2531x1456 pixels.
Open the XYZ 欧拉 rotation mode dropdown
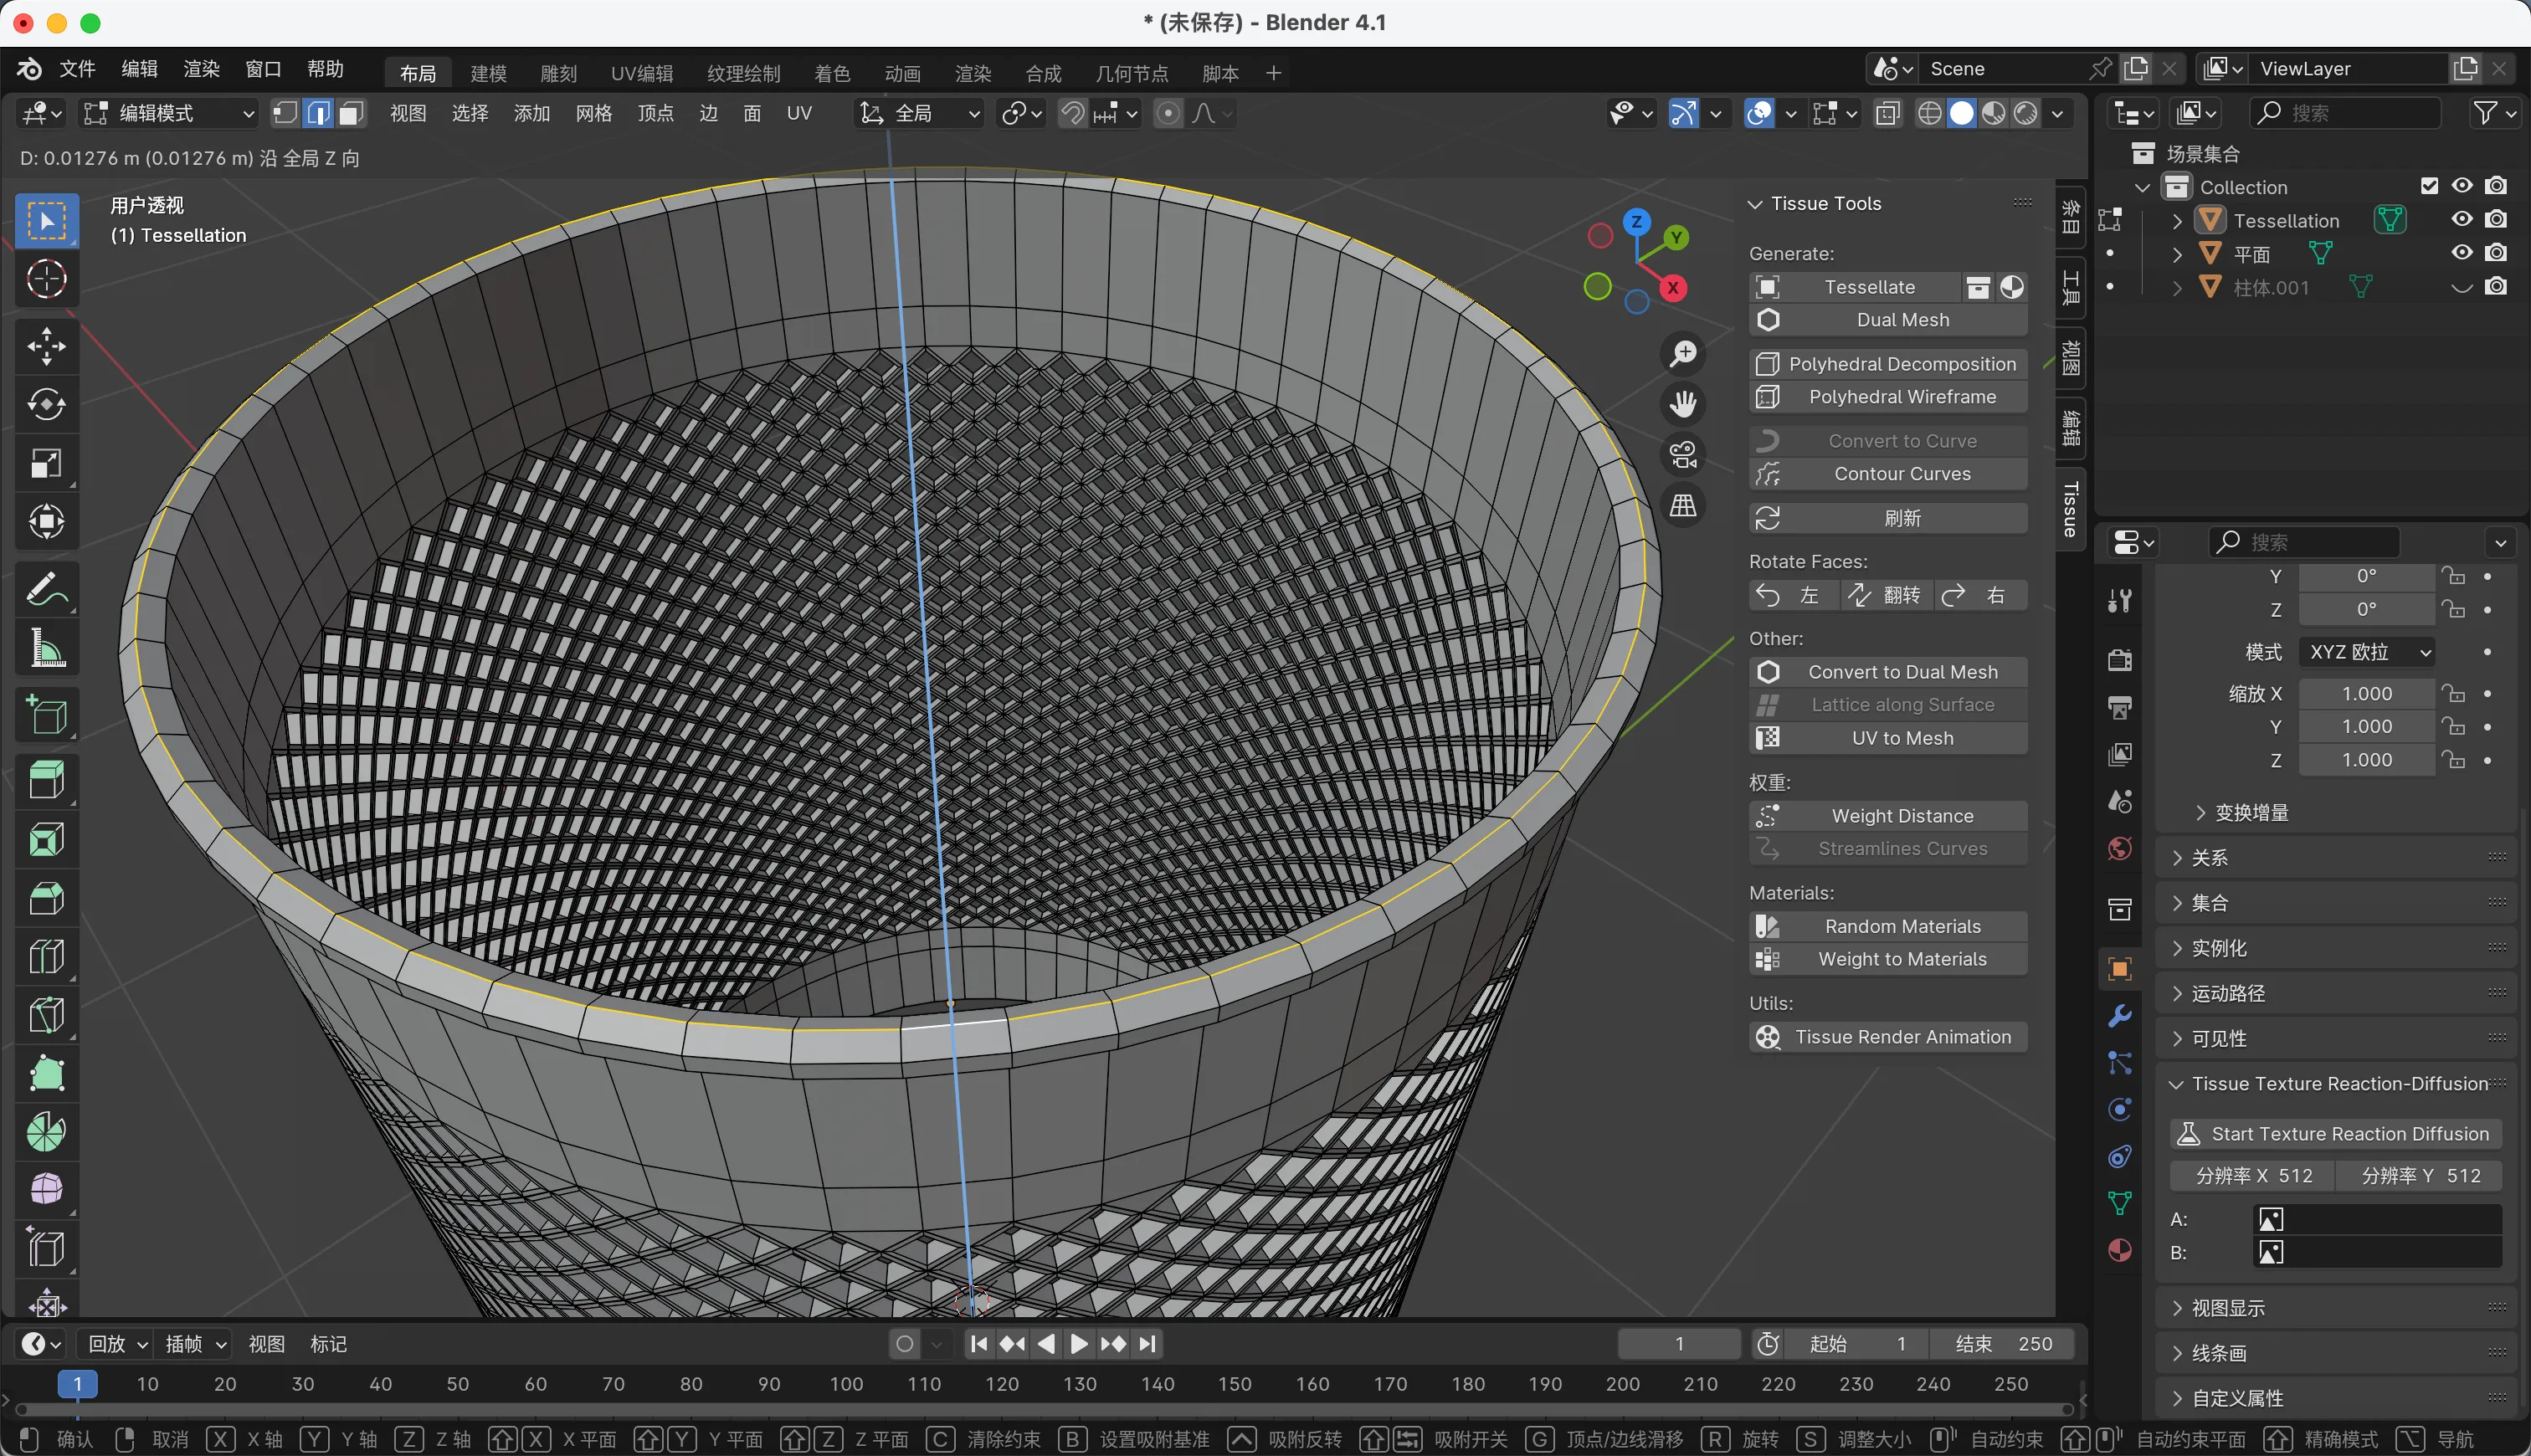[x=2367, y=652]
